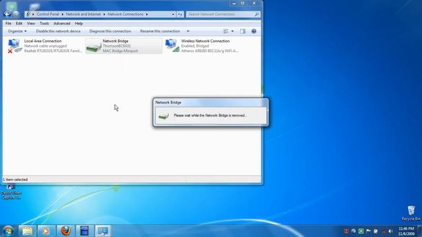Open the Edit menu
Screen dimensions: 422x237
19,24
